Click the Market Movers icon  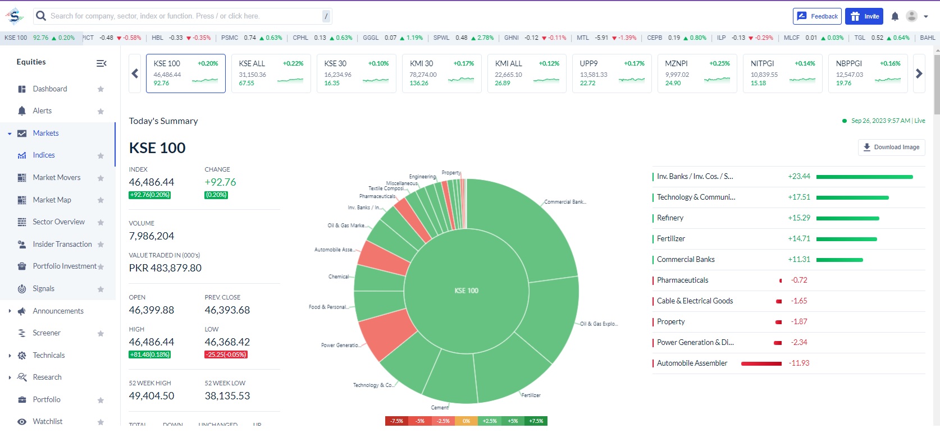(22, 178)
